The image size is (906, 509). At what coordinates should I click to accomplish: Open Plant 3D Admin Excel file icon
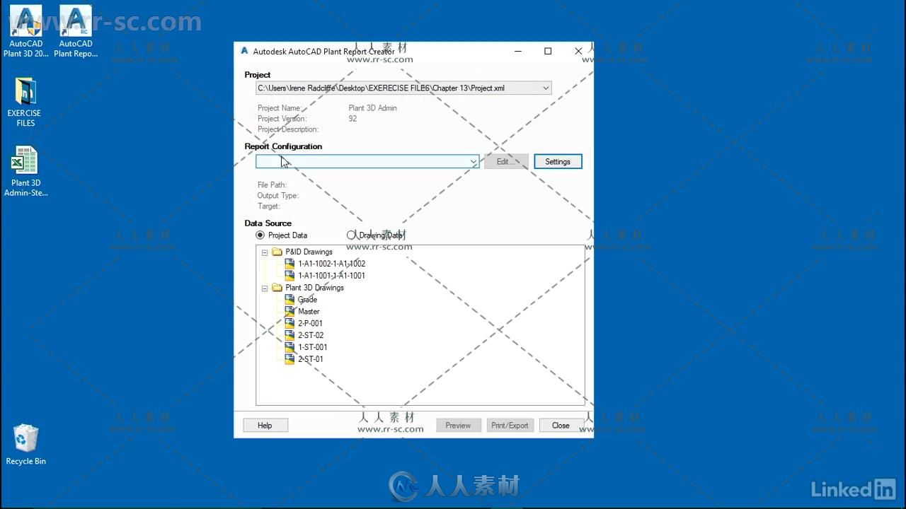[25, 171]
